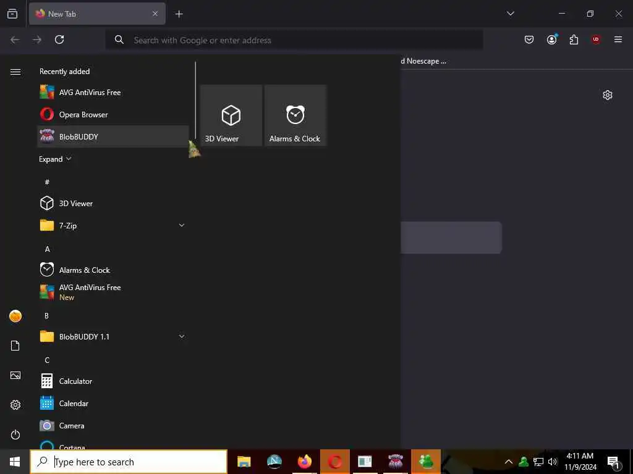Open the BlobBUDDY 1.1 folder entry

113,336
